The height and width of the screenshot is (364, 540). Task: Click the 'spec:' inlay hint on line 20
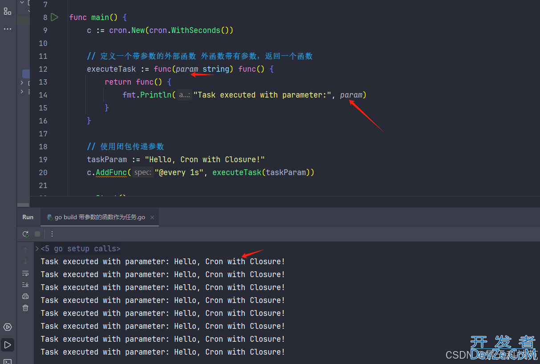[x=143, y=172]
